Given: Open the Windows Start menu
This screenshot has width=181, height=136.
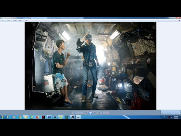Looking at the screenshot, I should point(2,117).
